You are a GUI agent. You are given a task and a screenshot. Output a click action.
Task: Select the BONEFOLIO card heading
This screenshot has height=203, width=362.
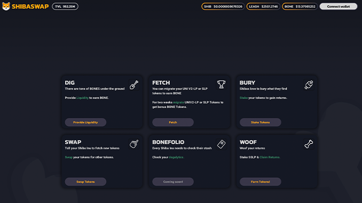(168, 142)
